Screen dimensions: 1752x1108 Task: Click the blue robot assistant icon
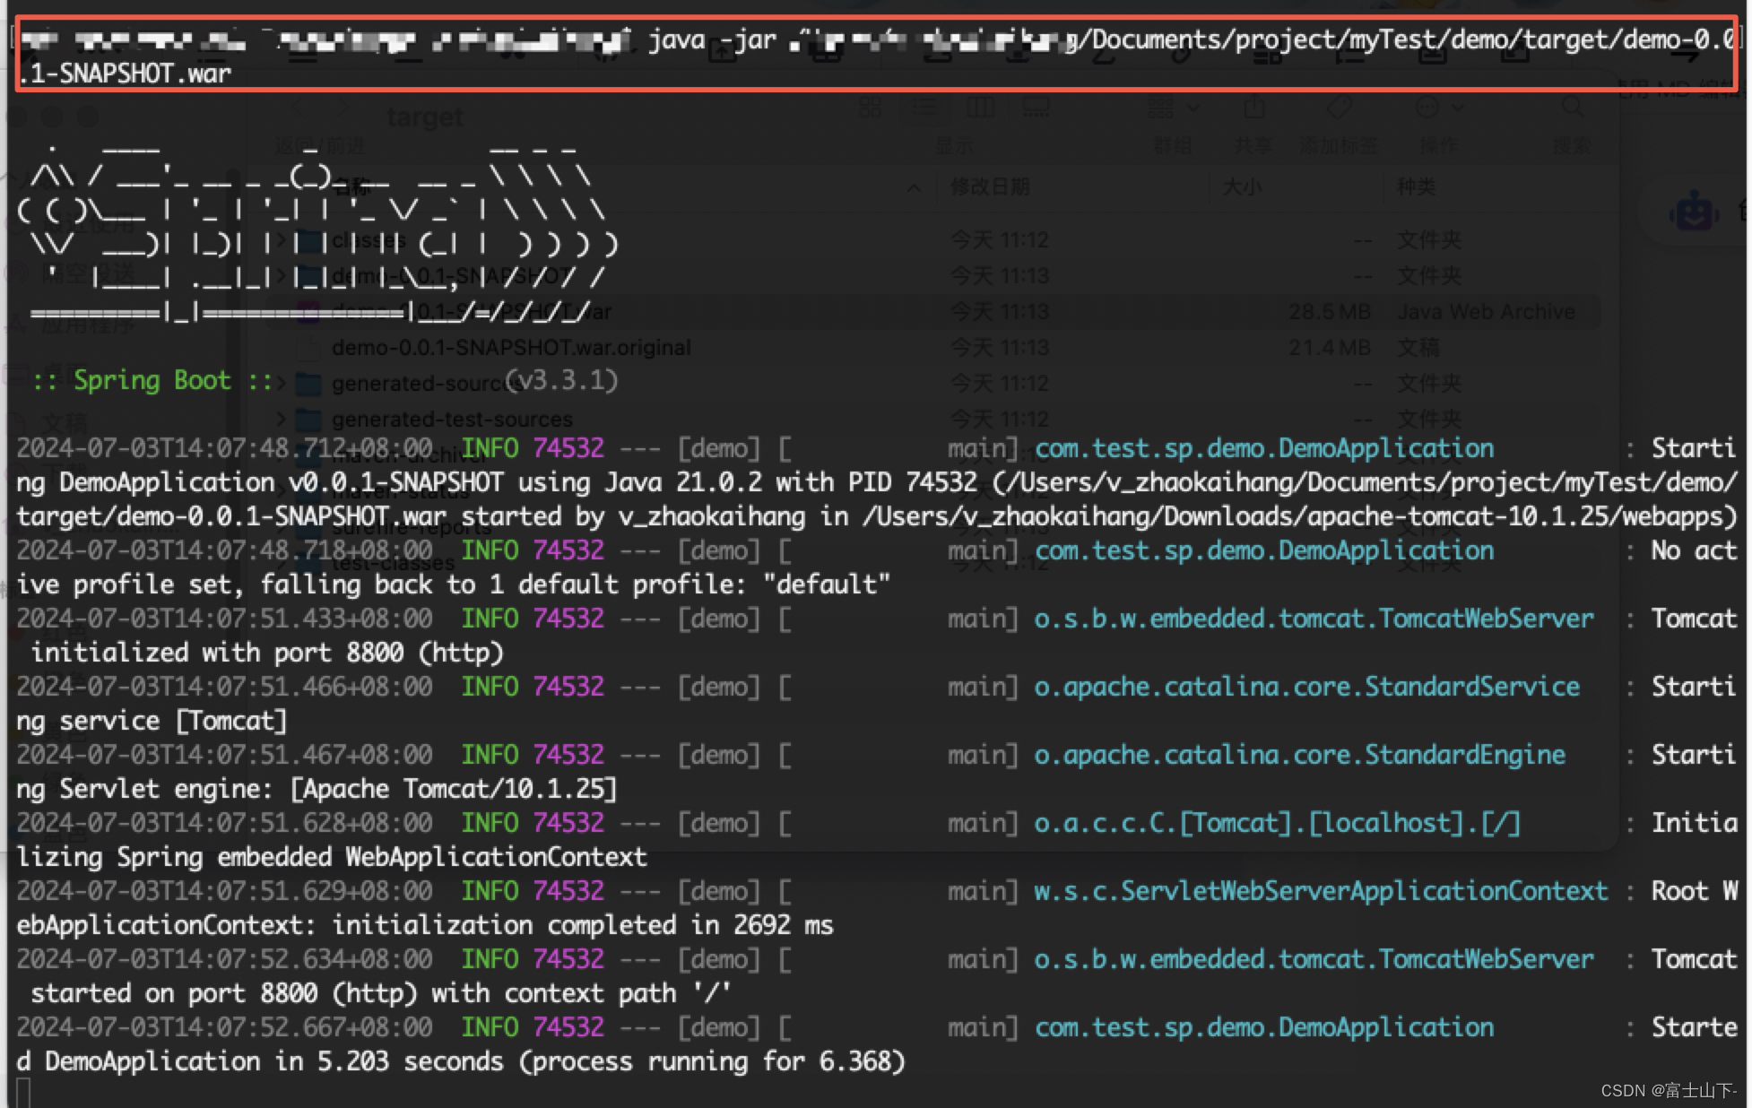click(1693, 212)
